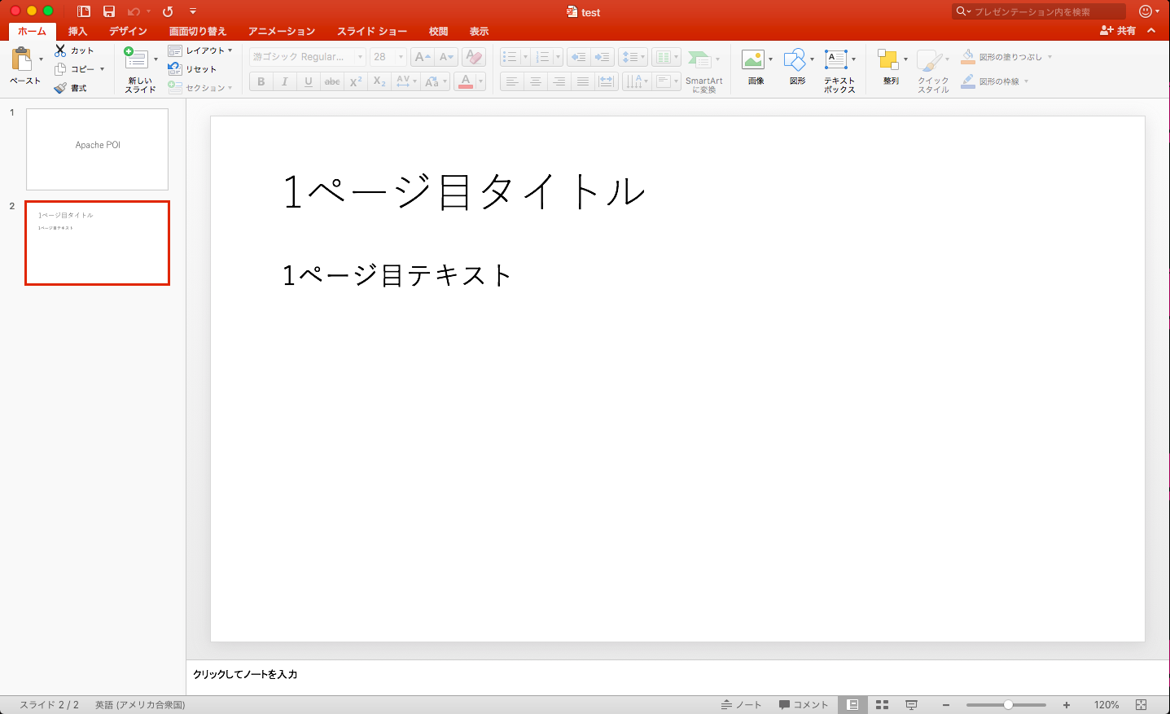The width and height of the screenshot is (1170, 714).
Task: Toggle align text left
Action: click(511, 81)
